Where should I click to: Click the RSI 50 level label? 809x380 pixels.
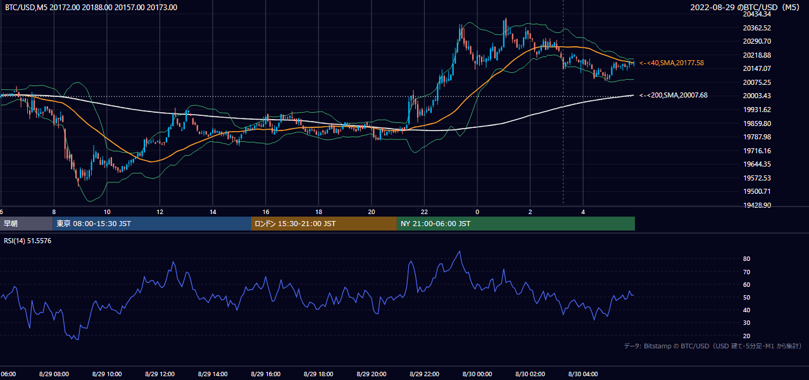(x=746, y=297)
